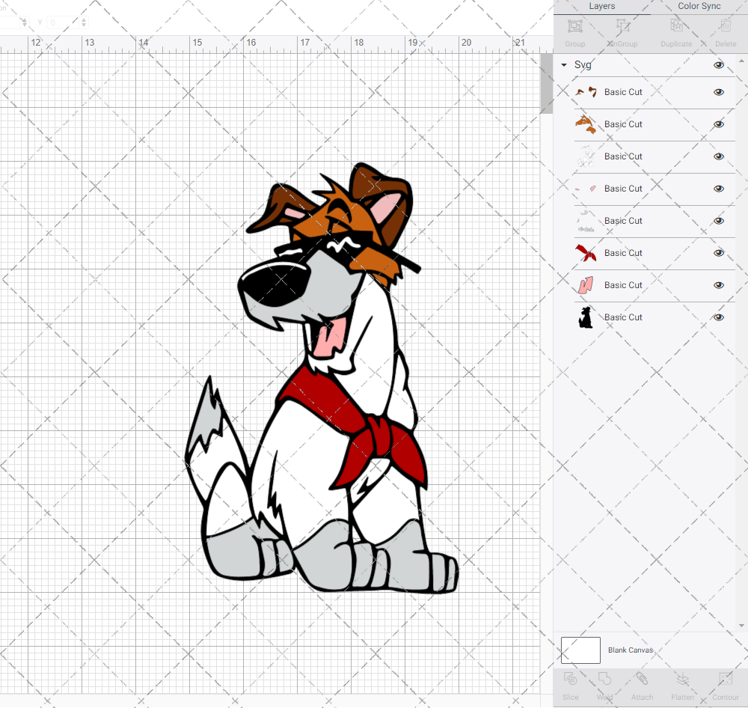The width and height of the screenshot is (748, 708).
Task: Collapse the Svg group arrow
Action: (564, 65)
